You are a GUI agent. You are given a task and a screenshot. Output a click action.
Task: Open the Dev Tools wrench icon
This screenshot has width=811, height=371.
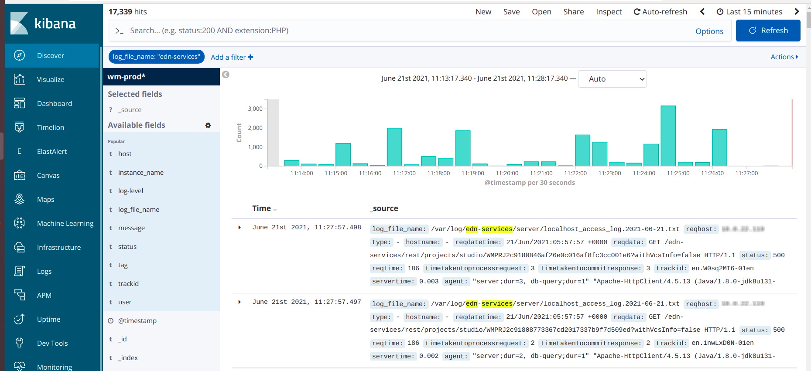tap(19, 343)
